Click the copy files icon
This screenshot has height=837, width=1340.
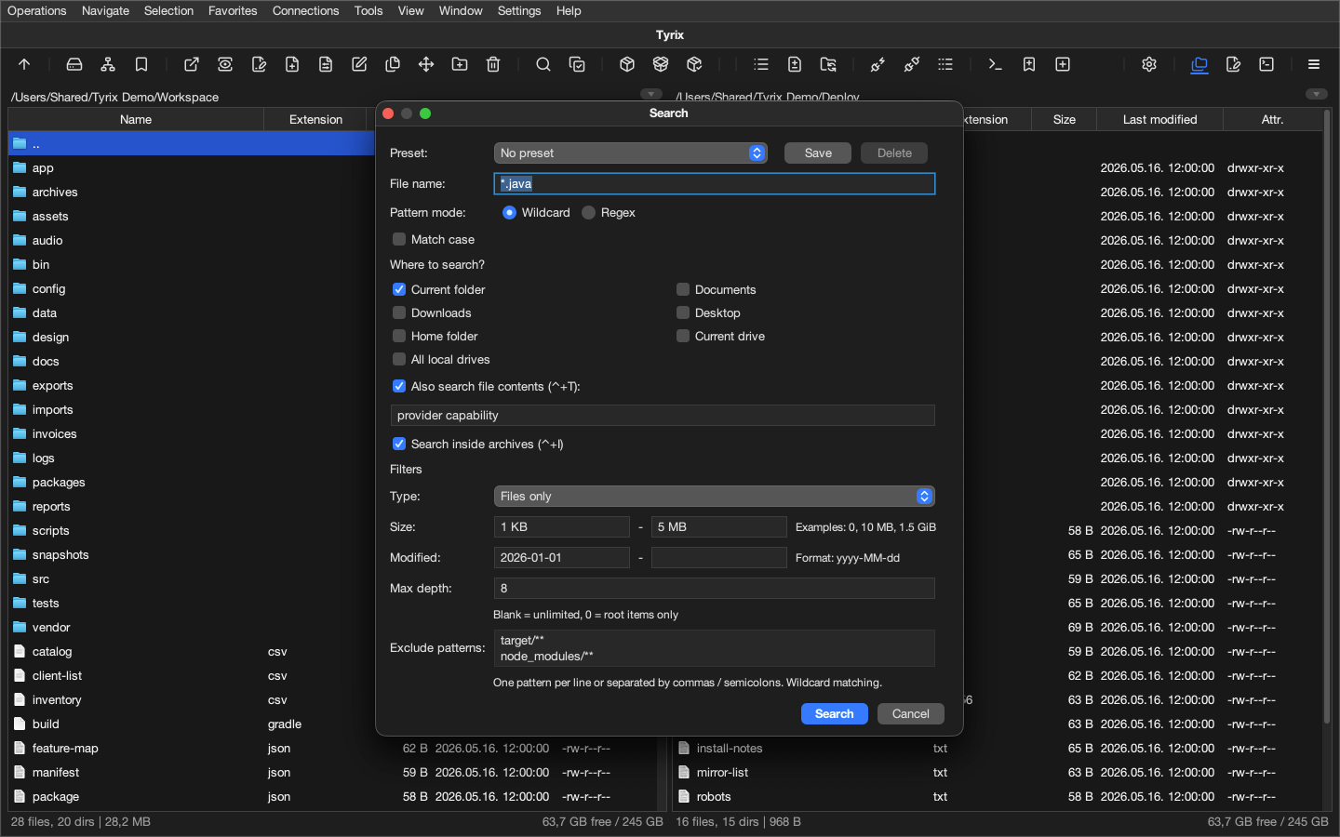coord(393,64)
